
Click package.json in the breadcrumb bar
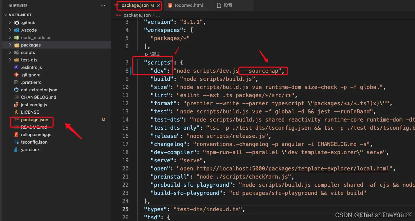[x=137, y=15]
